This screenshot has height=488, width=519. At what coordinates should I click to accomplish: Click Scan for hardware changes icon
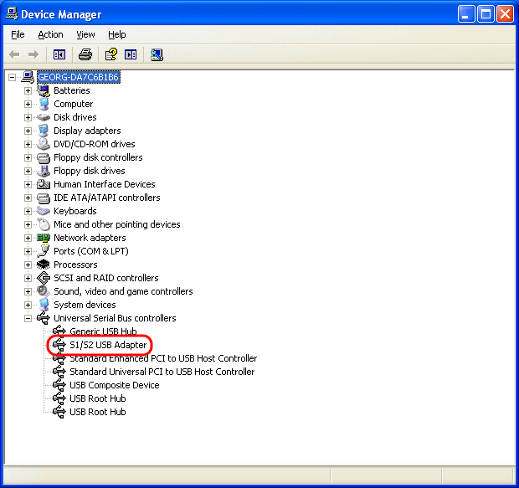tap(157, 54)
